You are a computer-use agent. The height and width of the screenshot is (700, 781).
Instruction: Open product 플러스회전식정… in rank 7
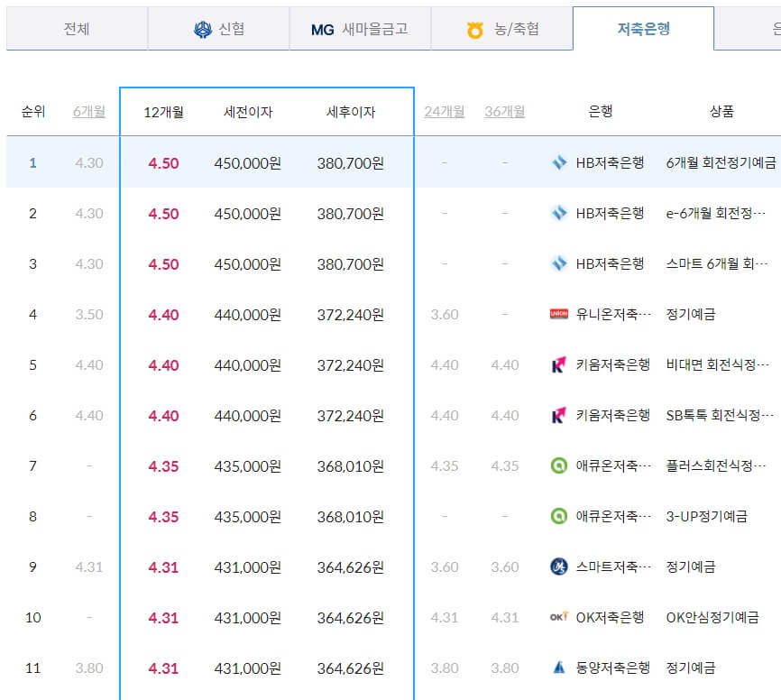pos(716,465)
